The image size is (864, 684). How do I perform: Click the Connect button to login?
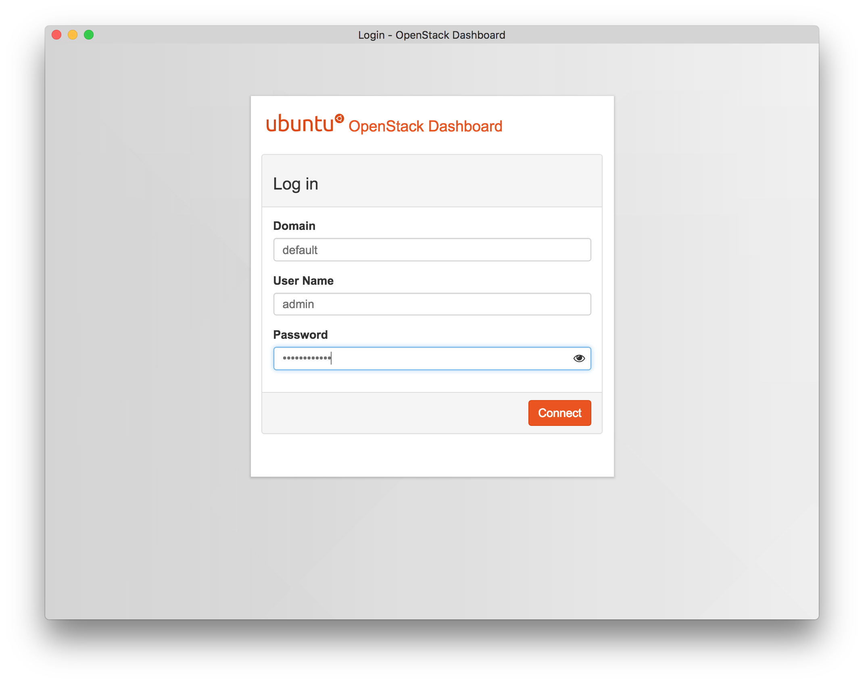[x=559, y=413]
